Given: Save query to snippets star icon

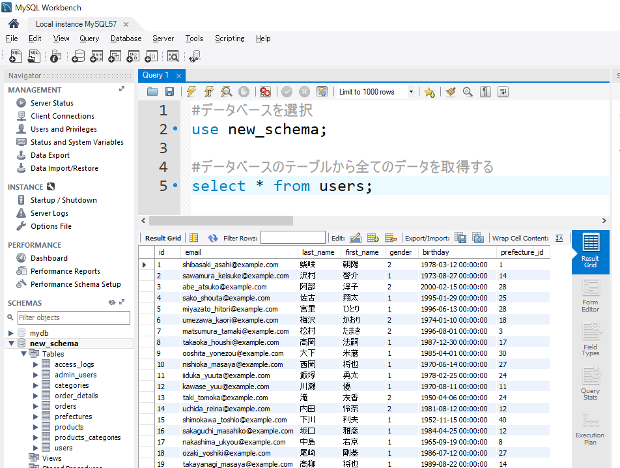Looking at the screenshot, I should pos(429,92).
